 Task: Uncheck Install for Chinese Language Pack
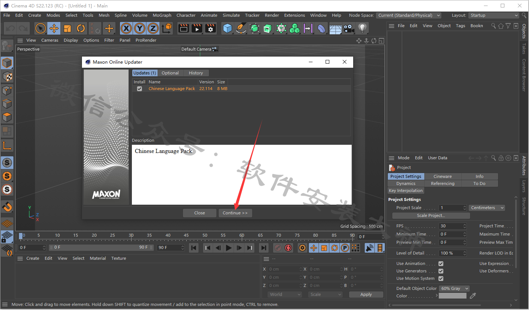pyautogui.click(x=139, y=89)
